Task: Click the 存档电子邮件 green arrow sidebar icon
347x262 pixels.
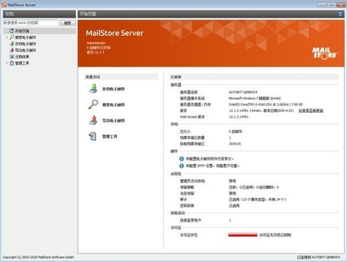Action: (x=12, y=44)
